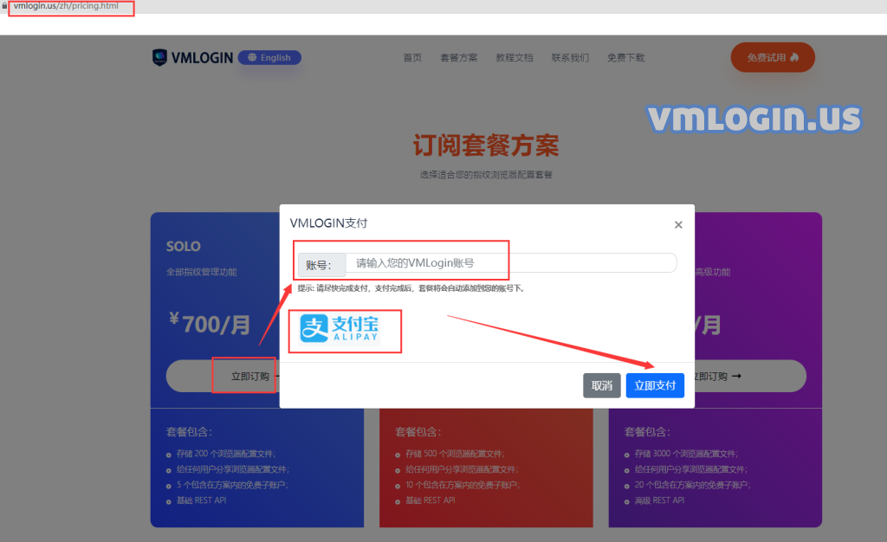Open the 免费下载 page

(625, 58)
